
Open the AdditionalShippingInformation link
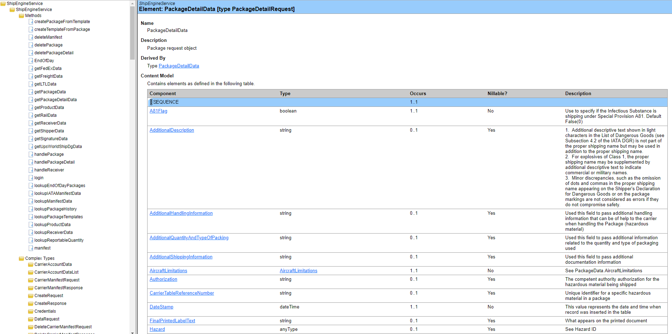click(181, 257)
